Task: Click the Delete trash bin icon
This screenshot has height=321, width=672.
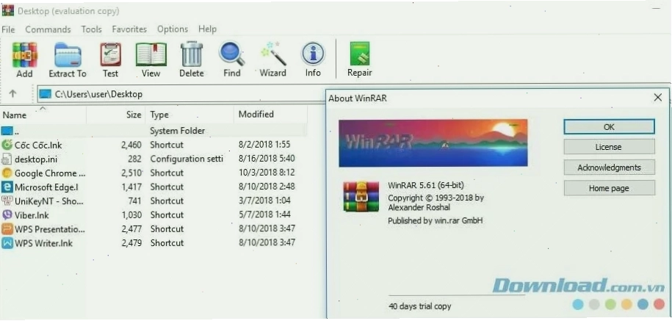Action: [192, 54]
